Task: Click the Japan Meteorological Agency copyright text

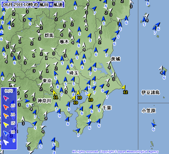Action: click(115, 152)
